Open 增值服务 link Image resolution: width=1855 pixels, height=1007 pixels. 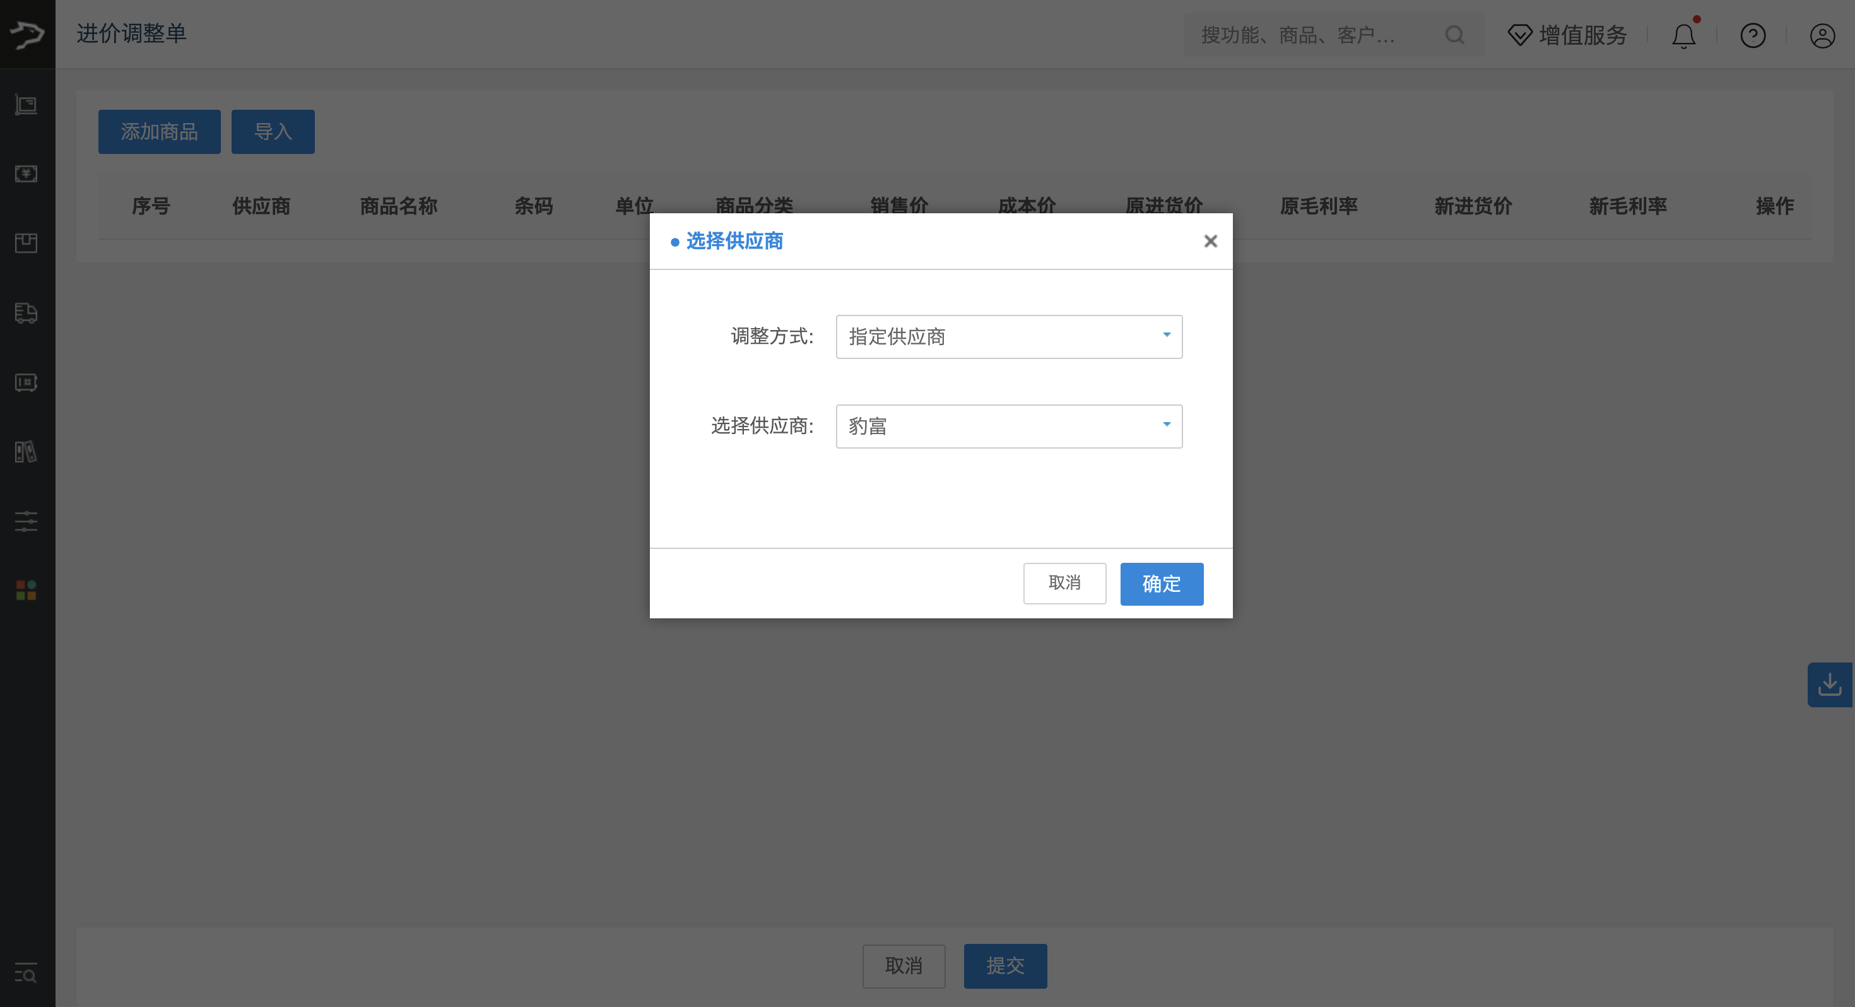1568,35
